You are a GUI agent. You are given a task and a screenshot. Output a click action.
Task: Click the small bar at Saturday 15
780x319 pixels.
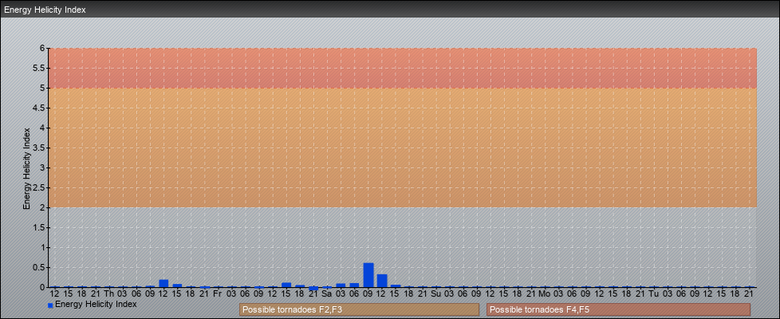pos(396,286)
